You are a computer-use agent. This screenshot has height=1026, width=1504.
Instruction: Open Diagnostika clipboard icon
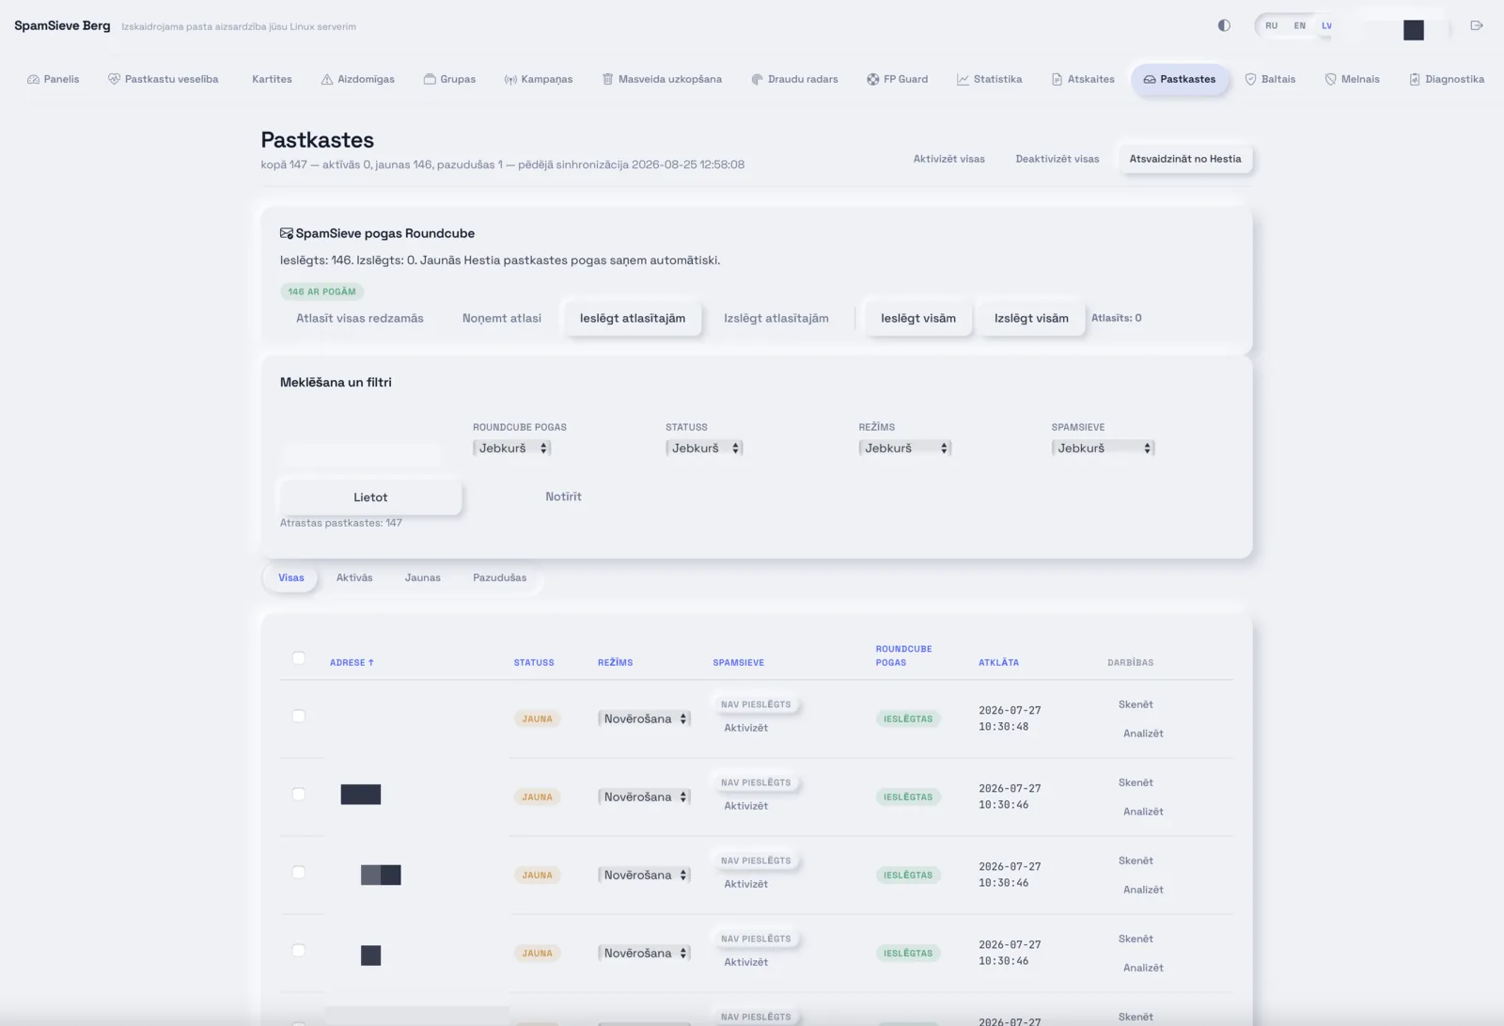[x=1415, y=79]
